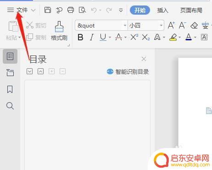This screenshot has height=170, width=212.
Task: Toggle Bold formatting
Action: (x=80, y=37)
